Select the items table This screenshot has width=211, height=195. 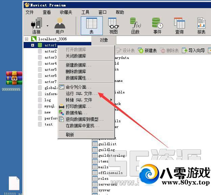click(103, 161)
